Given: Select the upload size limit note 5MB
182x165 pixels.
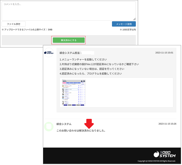Looking at the screenshot, I should coord(27,30).
